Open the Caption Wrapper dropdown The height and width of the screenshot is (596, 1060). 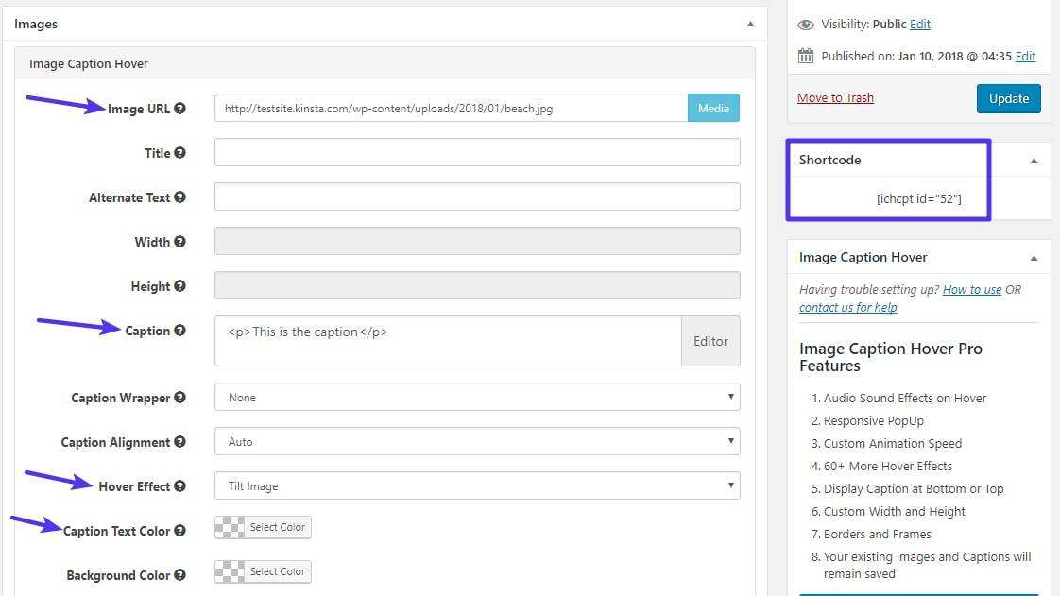click(x=477, y=398)
